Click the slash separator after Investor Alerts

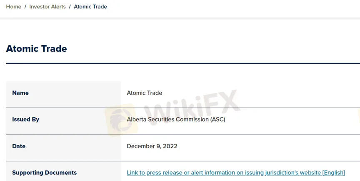70,7
